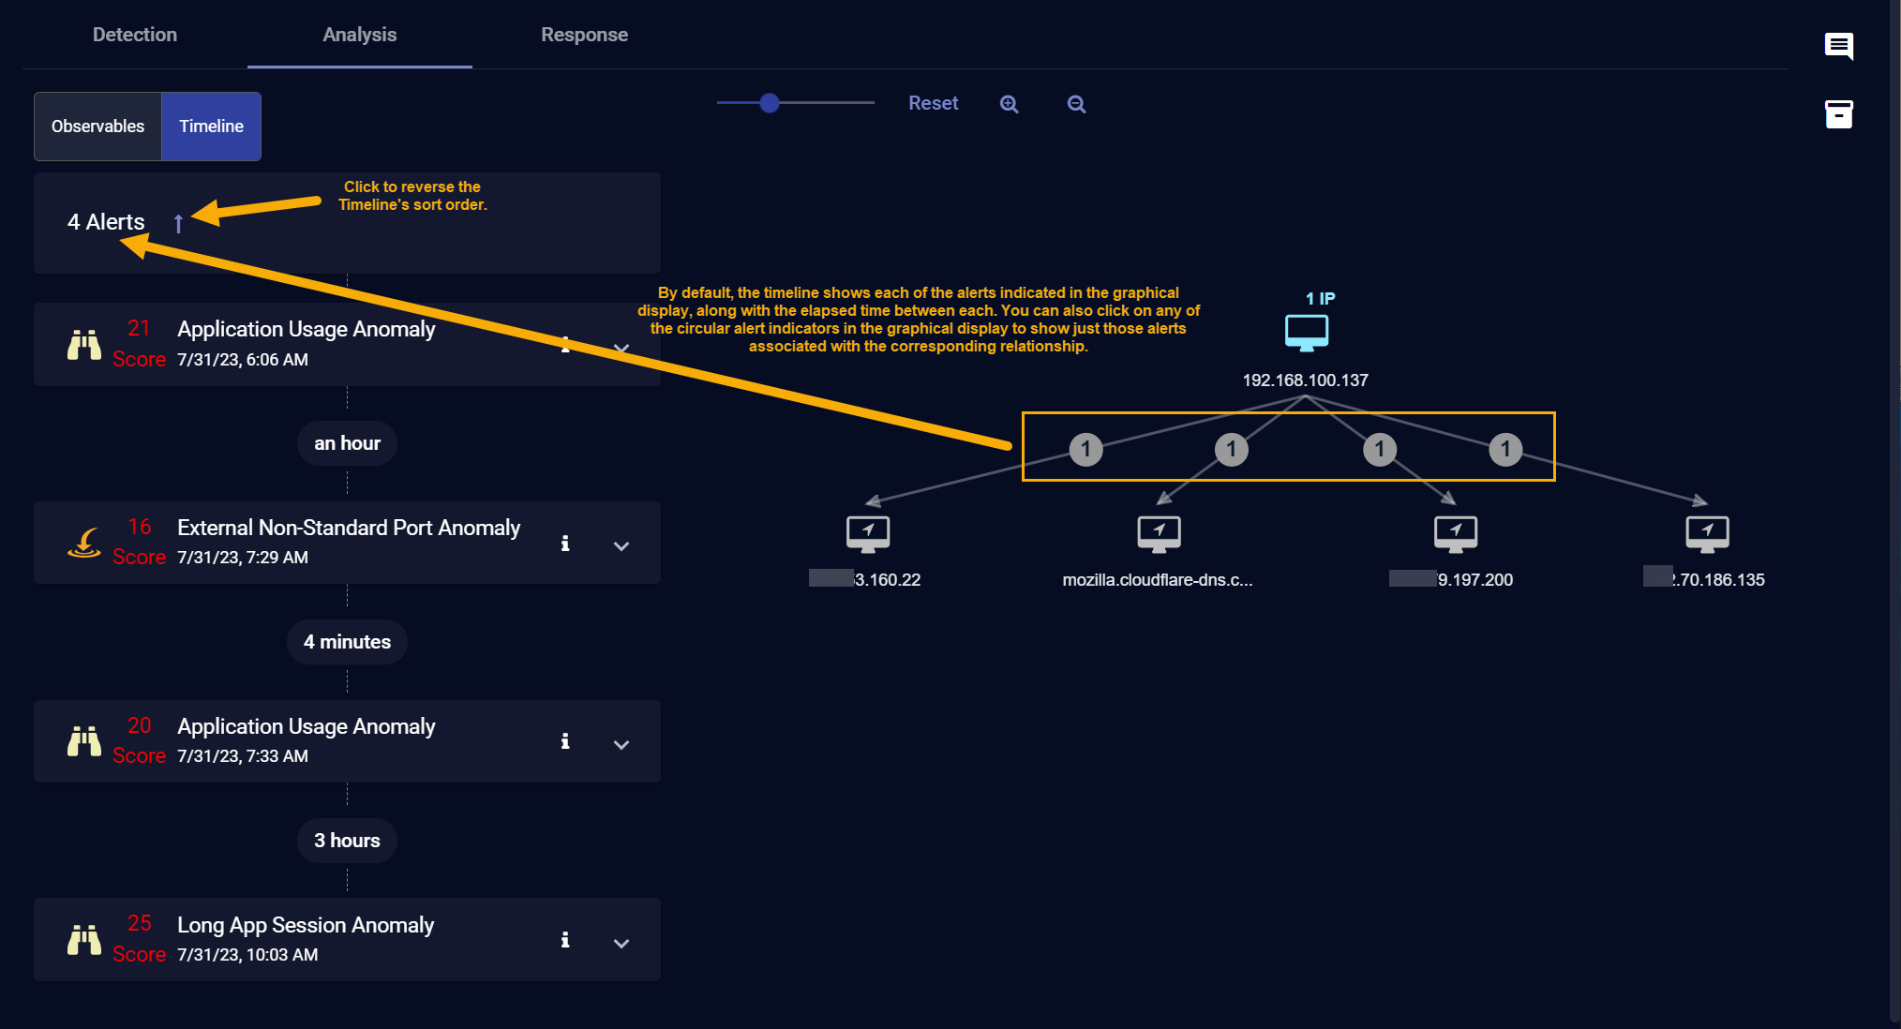Click the archive box icon
The height and width of the screenshot is (1029, 1901).
pos(1838,114)
